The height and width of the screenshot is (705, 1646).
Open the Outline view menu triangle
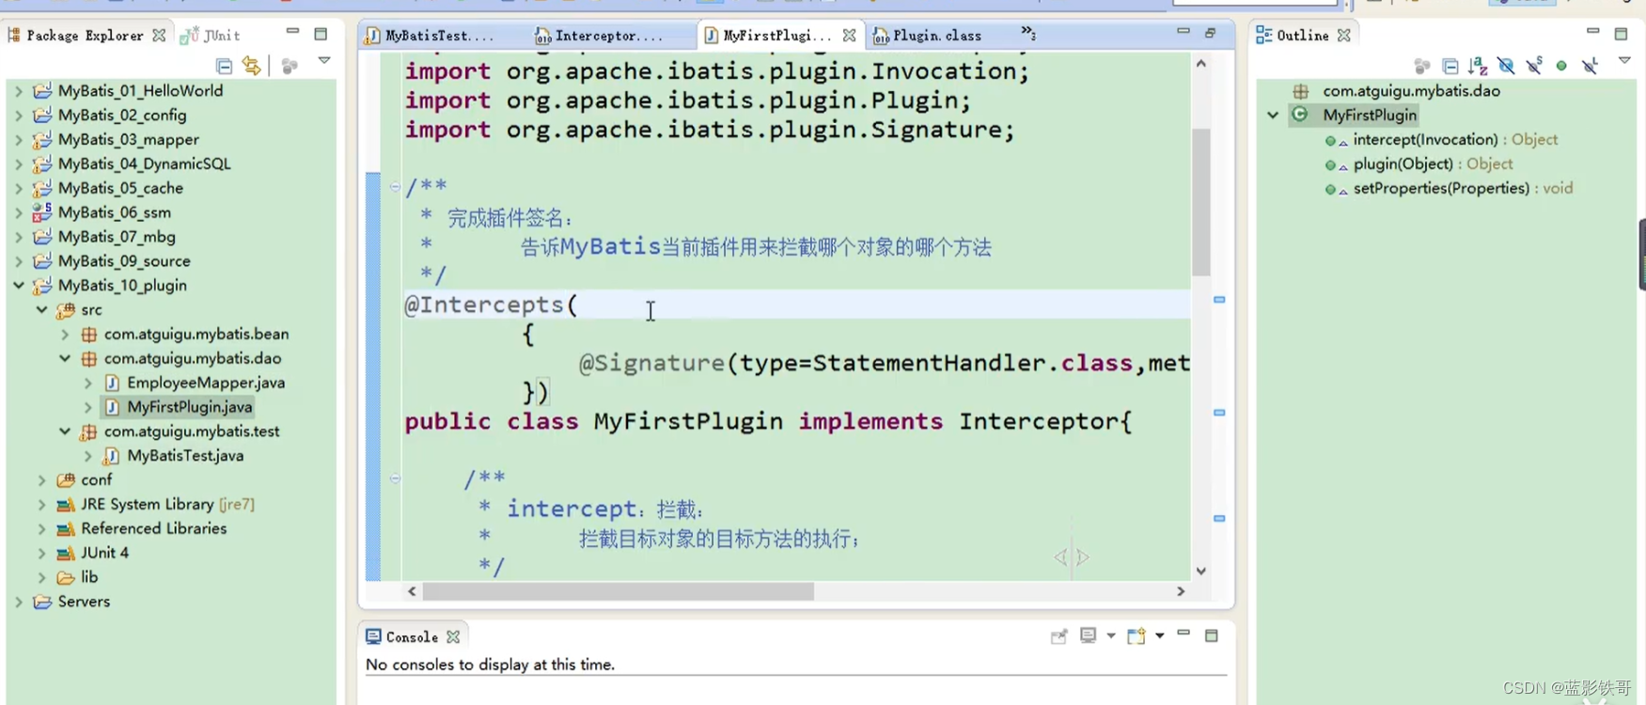(x=1624, y=60)
